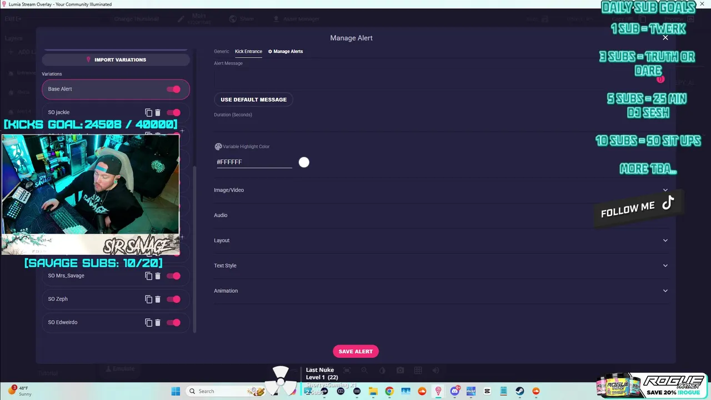Duplicate the SO Mrs_Savage variation
711x400 pixels.
(148, 276)
